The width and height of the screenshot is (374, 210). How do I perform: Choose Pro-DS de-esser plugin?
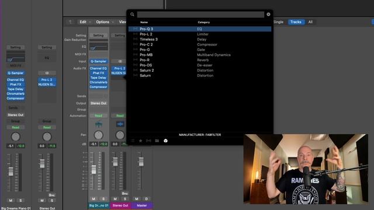point(200,65)
